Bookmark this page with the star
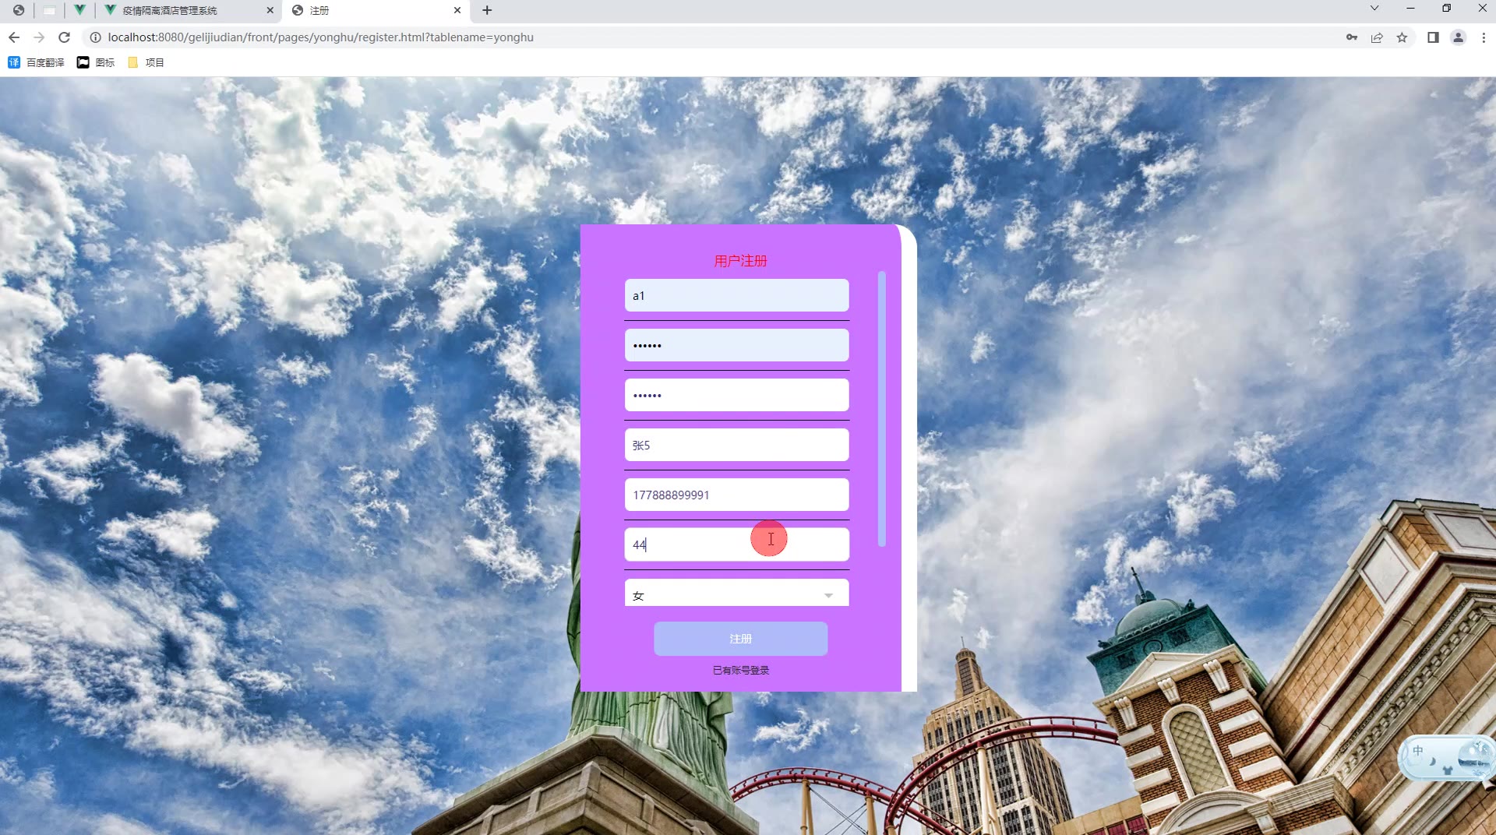This screenshot has height=835, width=1496. click(1402, 37)
